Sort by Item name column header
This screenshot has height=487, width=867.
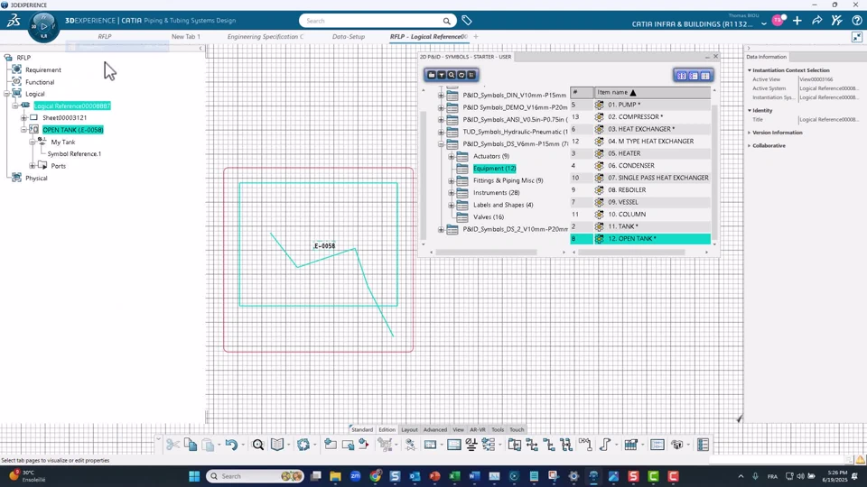point(652,92)
